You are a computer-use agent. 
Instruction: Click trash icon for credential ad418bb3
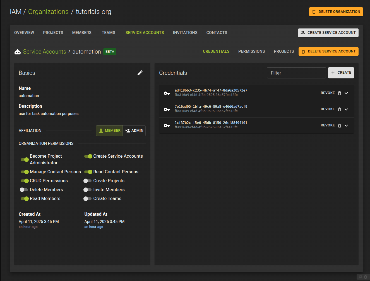(340, 93)
